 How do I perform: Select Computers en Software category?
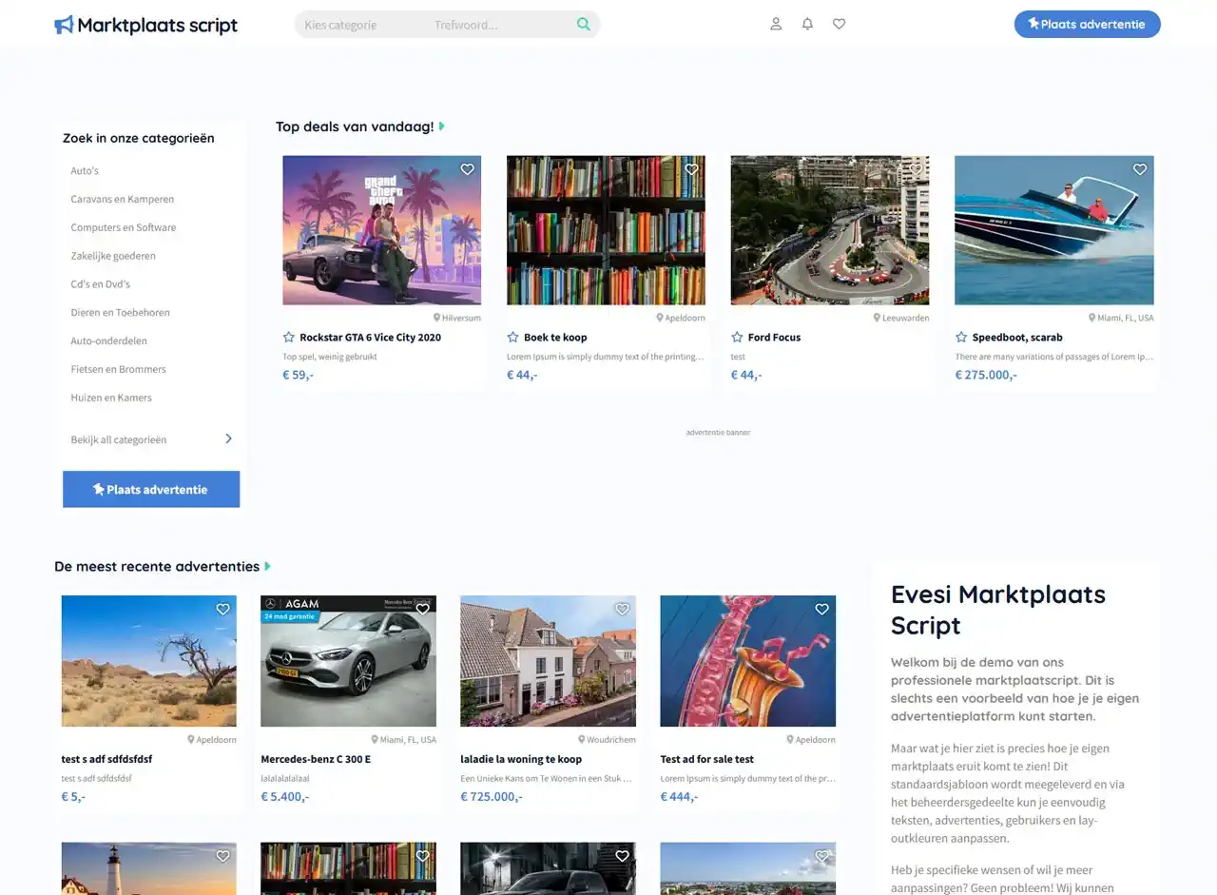tap(123, 227)
